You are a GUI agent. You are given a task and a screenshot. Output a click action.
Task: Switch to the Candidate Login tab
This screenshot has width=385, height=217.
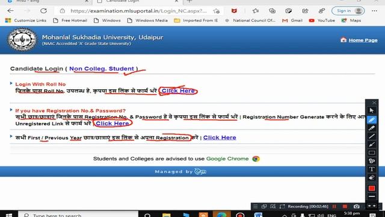coord(138,1)
